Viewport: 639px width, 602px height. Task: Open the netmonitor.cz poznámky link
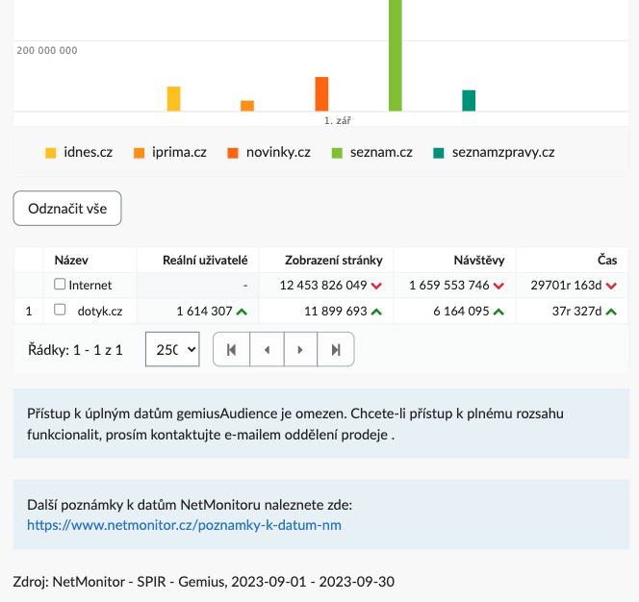pos(184,525)
